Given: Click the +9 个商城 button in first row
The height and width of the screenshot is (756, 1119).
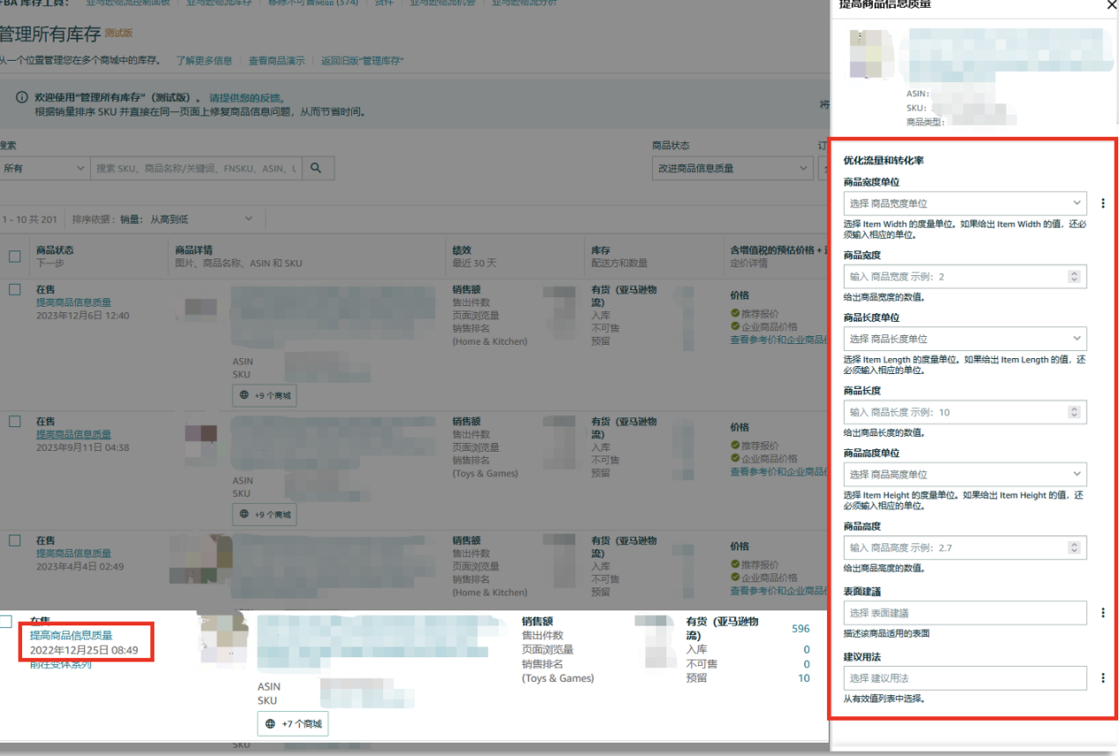Looking at the screenshot, I should (x=265, y=396).
